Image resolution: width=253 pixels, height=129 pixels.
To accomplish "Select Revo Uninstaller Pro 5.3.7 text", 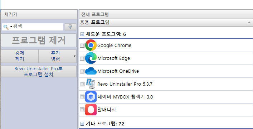I will [125, 84].
